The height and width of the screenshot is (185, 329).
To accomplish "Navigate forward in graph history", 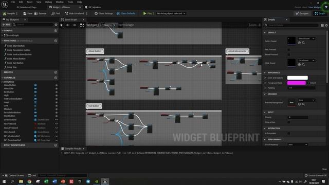I will pos(74,25).
